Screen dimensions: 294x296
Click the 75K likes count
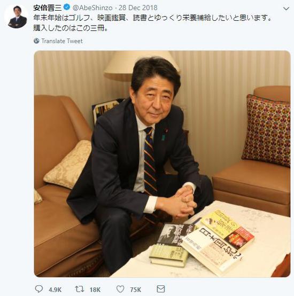pos(135,290)
